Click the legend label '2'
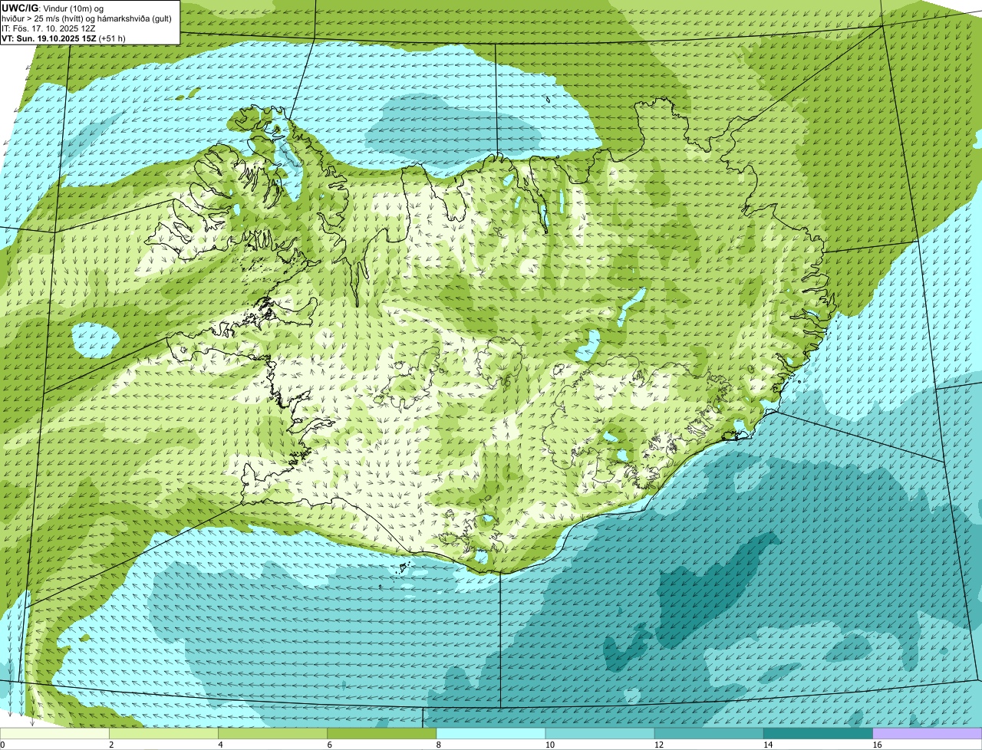 (x=111, y=745)
